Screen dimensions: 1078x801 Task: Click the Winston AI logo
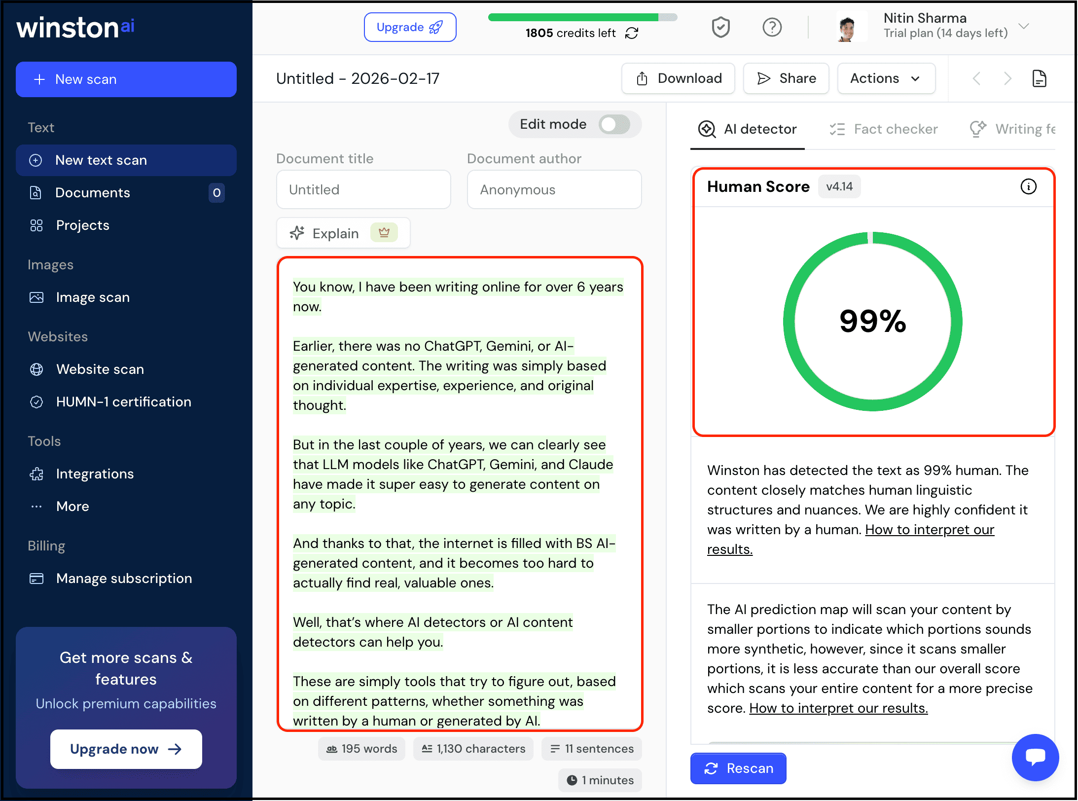(x=75, y=27)
